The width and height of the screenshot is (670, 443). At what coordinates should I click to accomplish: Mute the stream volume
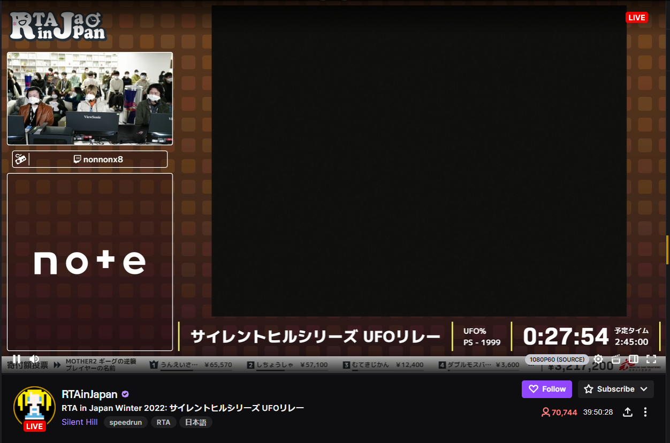(34, 359)
